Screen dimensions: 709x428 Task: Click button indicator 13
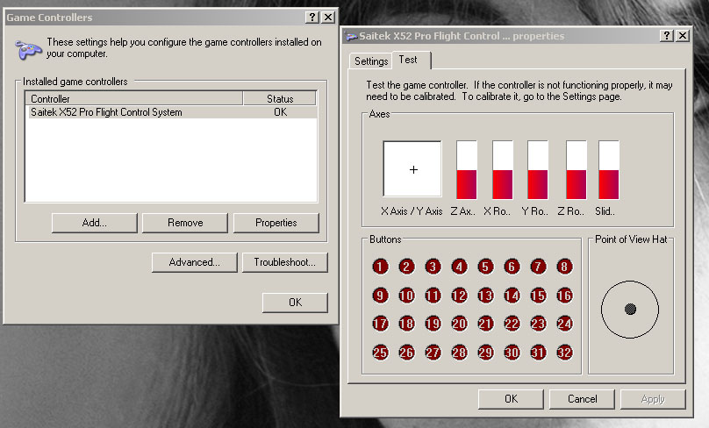coord(485,296)
